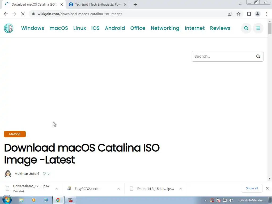Show all downloads
Viewport: 272px width, 204px height.
[x=252, y=188]
